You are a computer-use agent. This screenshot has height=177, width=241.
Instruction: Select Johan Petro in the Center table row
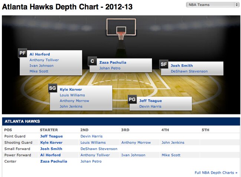click(91, 161)
